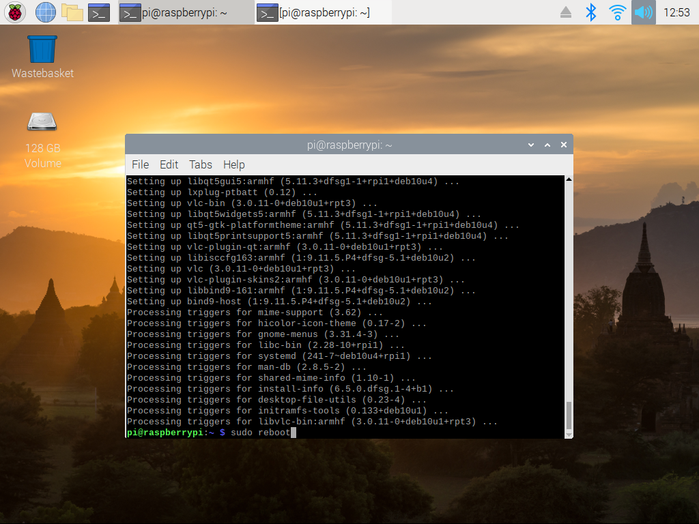Image resolution: width=699 pixels, height=524 pixels.
Task: Click the line 'Processing triggers for systemd'
Action: click(279, 356)
